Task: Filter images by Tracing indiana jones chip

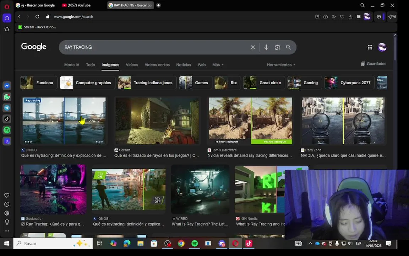Action: 147,82
